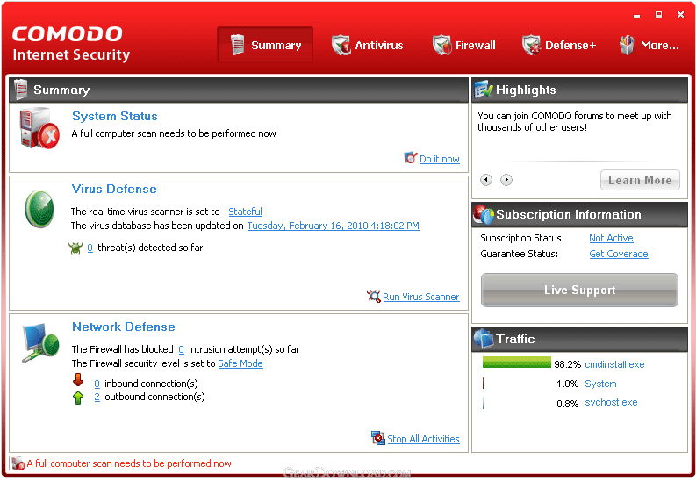
Task: Click the threats detected count link
Action: tap(90, 248)
